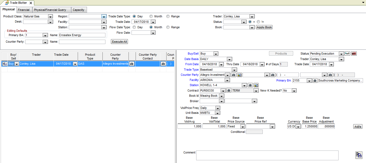Click the binoculars icon next to contract PUR00330
Viewport: 366px width, 163px height.
click(229, 90)
